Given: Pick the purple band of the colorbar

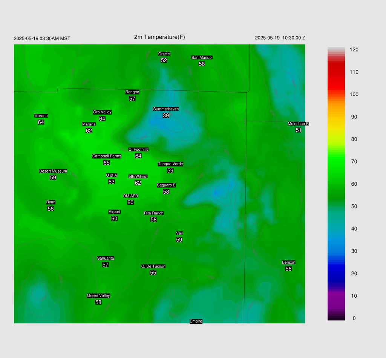Looking at the screenshot, I should click(x=336, y=300).
